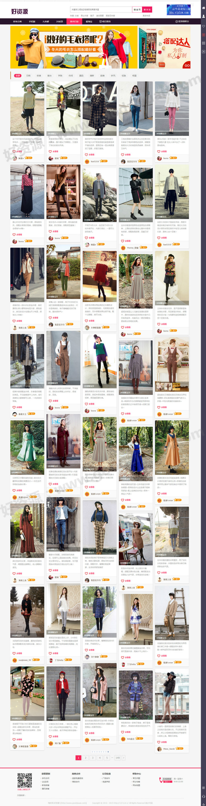
Task: Open the user profile icon in right sidebar
Action: pyautogui.click(x=204, y=16)
